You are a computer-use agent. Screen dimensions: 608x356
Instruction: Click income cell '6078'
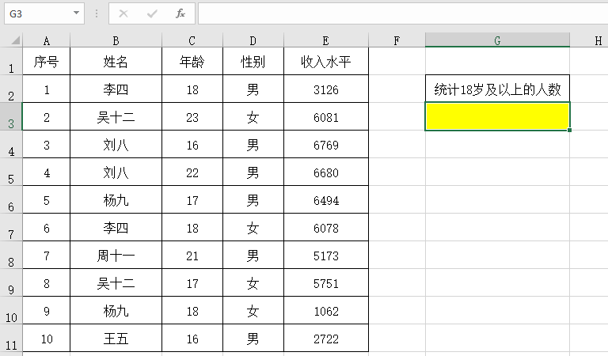pyautogui.click(x=326, y=227)
